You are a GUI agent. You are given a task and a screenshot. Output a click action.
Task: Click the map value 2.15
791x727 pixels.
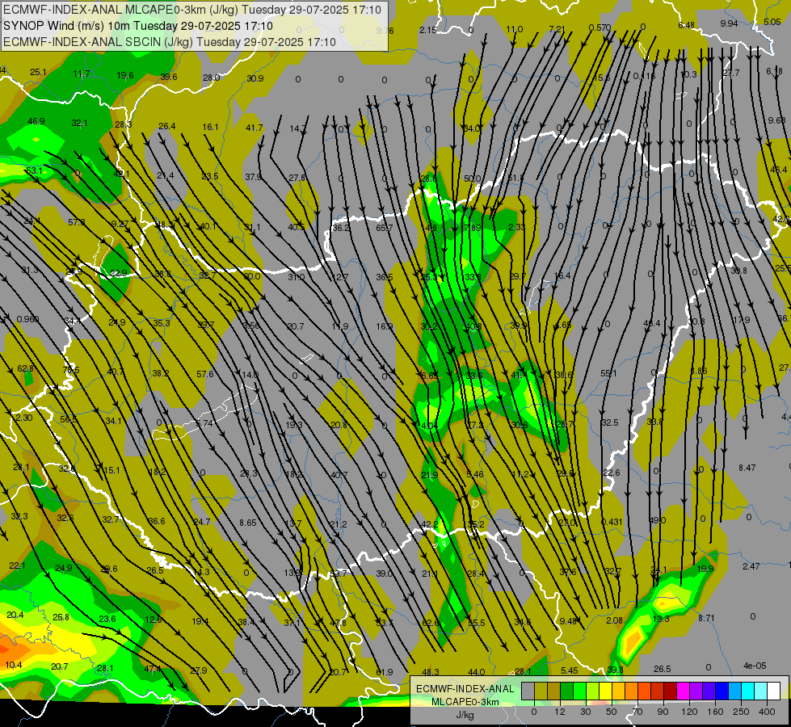click(x=427, y=30)
